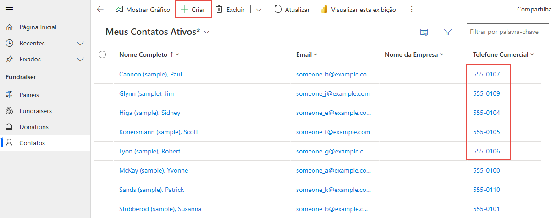551x218 pixels.
Task: Click phone number 555-0110
Action: click(486, 190)
